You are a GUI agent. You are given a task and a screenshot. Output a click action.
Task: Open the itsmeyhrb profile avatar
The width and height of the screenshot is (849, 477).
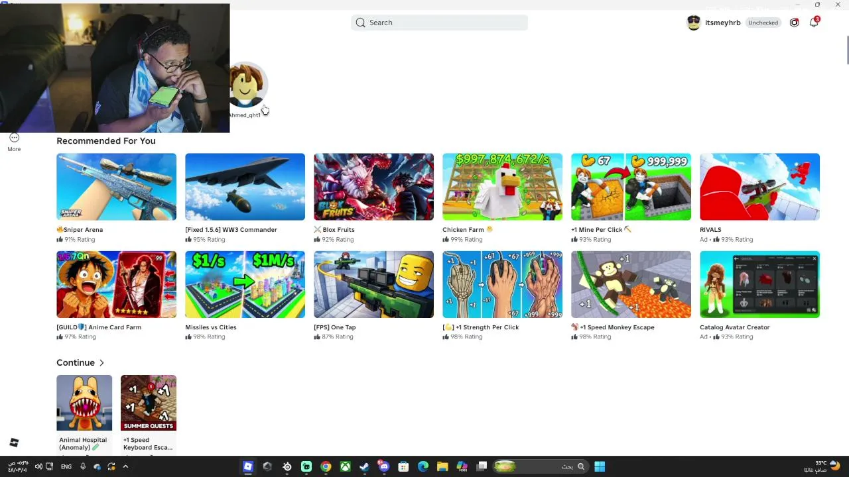pos(694,23)
